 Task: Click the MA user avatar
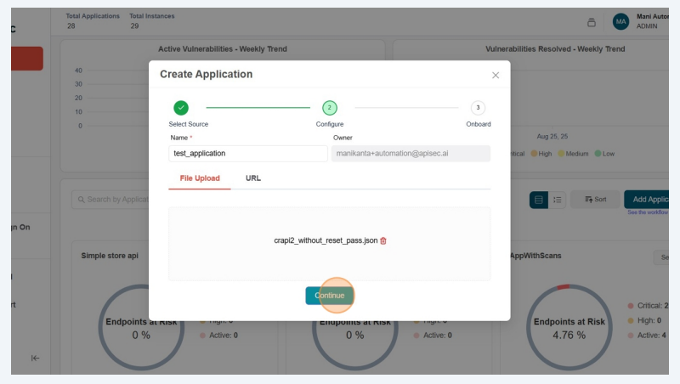620,22
